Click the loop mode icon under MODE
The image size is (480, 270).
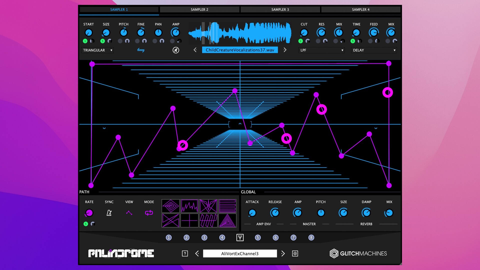[x=149, y=213]
